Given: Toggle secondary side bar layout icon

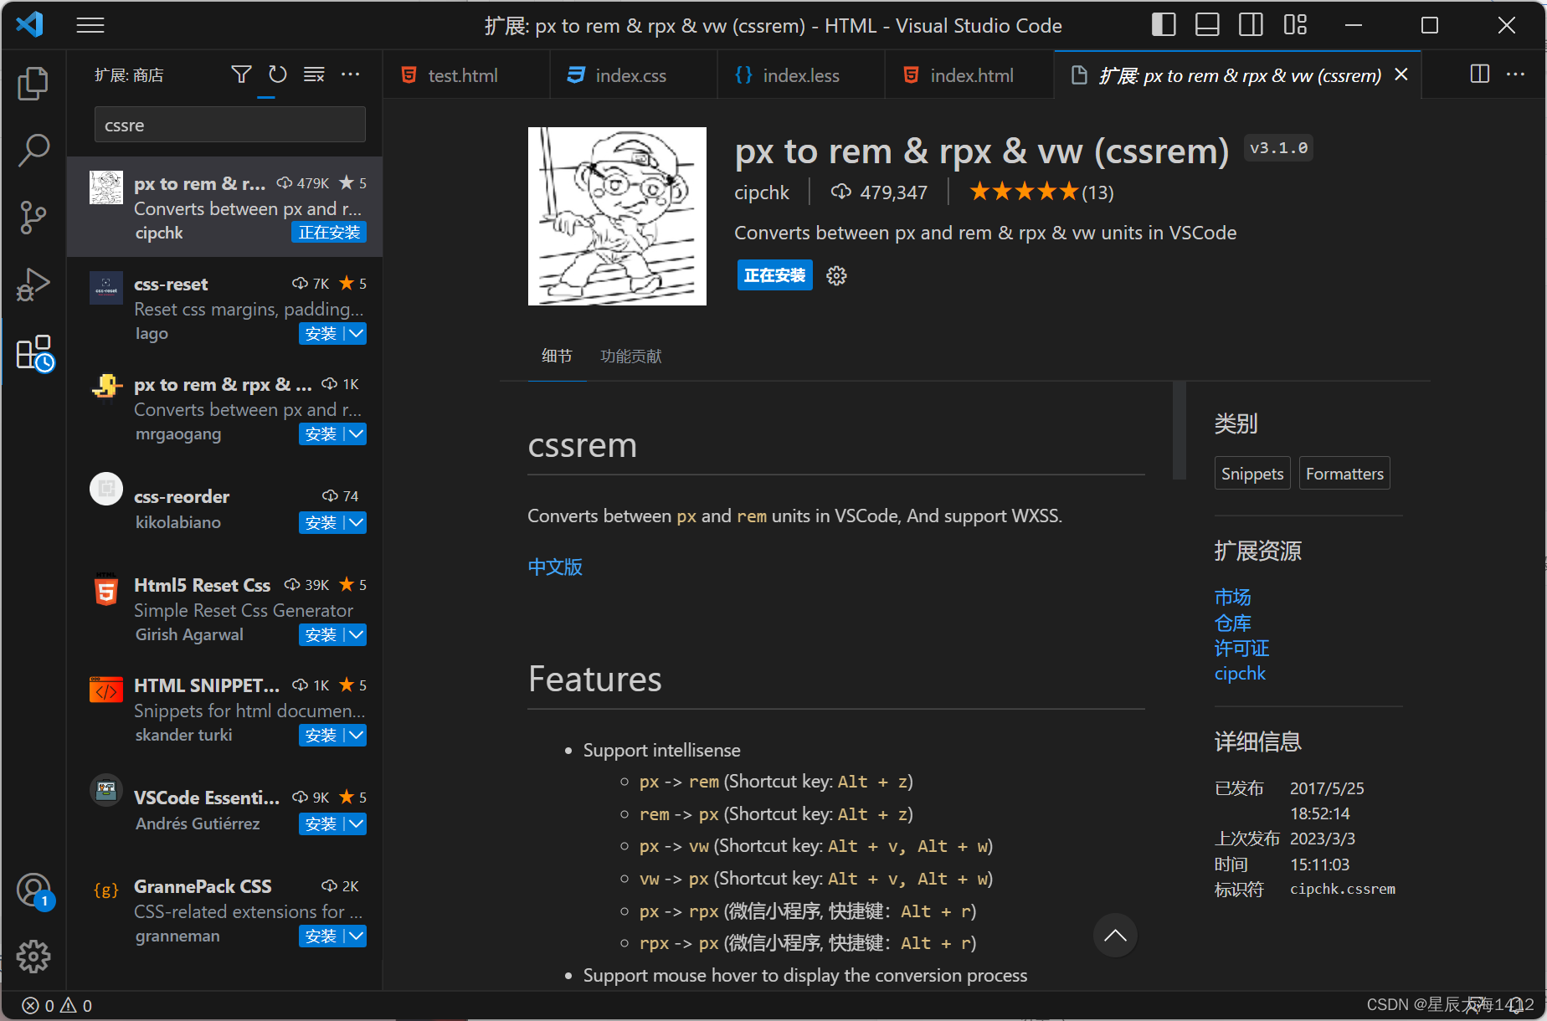Looking at the screenshot, I should (1251, 25).
